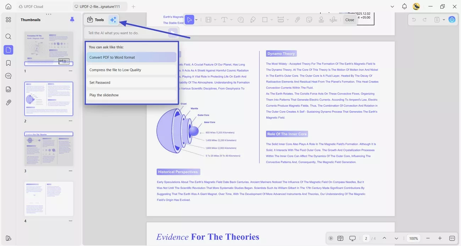Viewport: 461px width, 246px height.
Task: Expand the rectangle shape dropdown arrow
Action: [272, 20]
